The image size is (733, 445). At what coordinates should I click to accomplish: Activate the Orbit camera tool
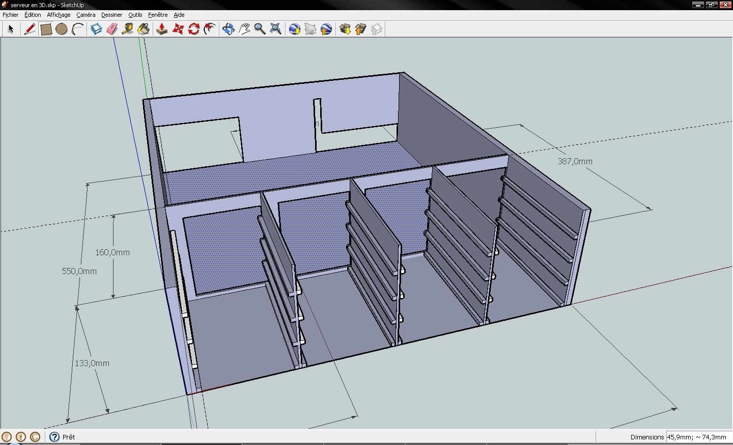[229, 29]
